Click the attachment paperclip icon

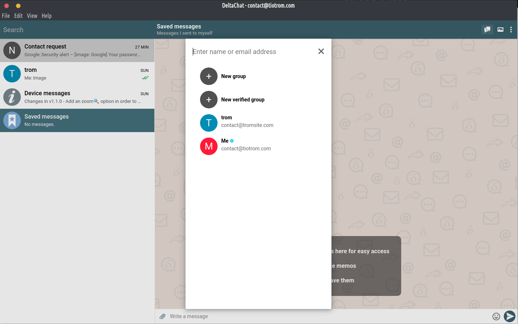[x=162, y=316]
